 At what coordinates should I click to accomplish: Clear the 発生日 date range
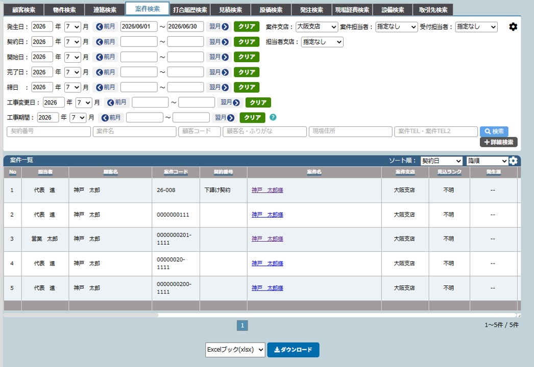pyautogui.click(x=247, y=27)
